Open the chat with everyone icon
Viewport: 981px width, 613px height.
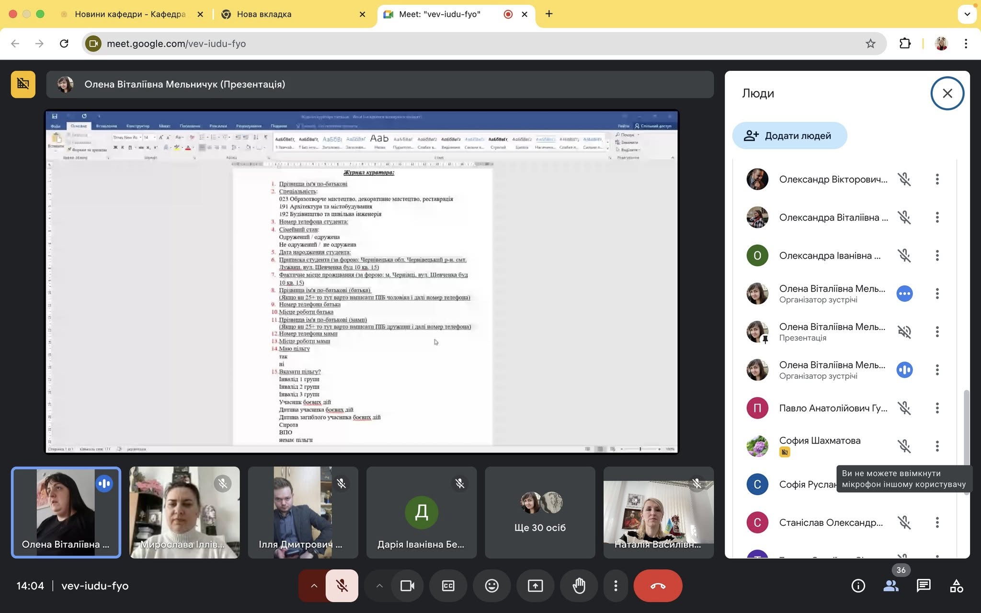pyautogui.click(x=924, y=586)
